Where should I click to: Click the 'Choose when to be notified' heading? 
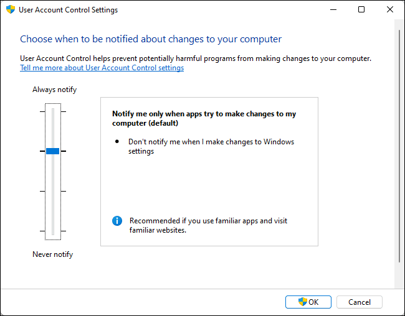pyautogui.click(x=151, y=39)
